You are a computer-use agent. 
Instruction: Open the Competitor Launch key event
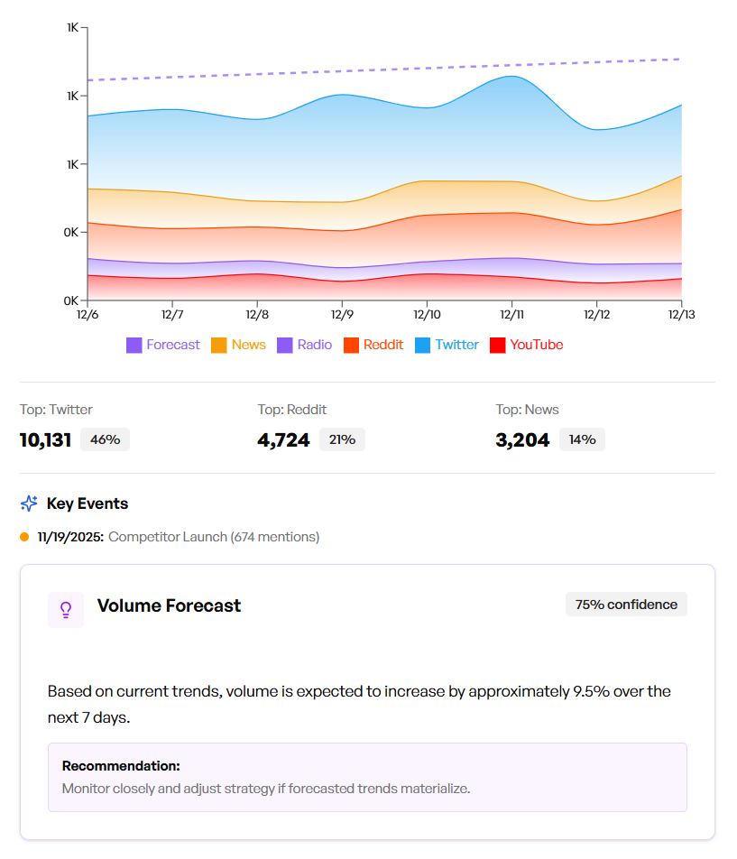(214, 537)
